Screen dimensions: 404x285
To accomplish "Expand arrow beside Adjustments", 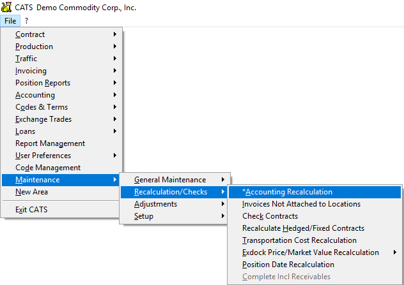I will coord(223,204).
